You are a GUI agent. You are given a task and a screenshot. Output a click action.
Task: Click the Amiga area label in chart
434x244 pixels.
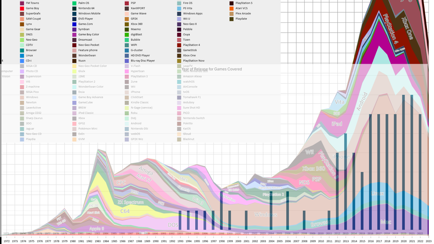[146, 171]
